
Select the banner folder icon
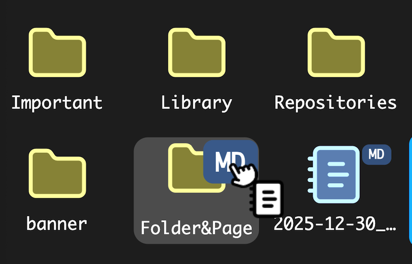[57, 173]
